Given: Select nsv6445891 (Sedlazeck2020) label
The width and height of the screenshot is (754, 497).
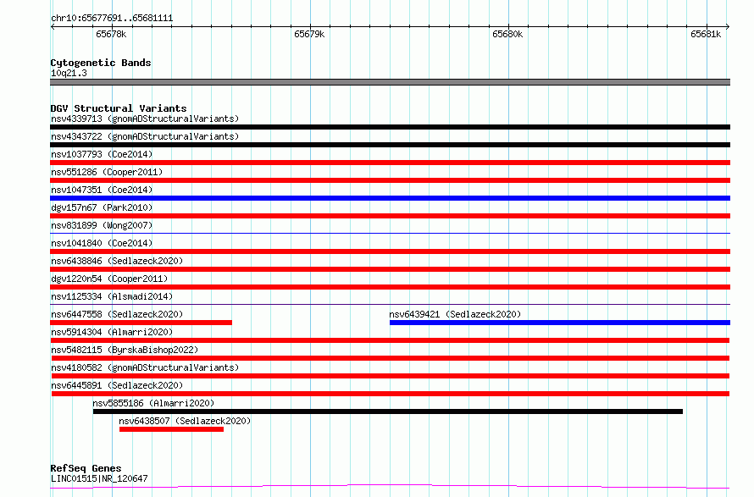Looking at the screenshot, I should coord(117,385).
